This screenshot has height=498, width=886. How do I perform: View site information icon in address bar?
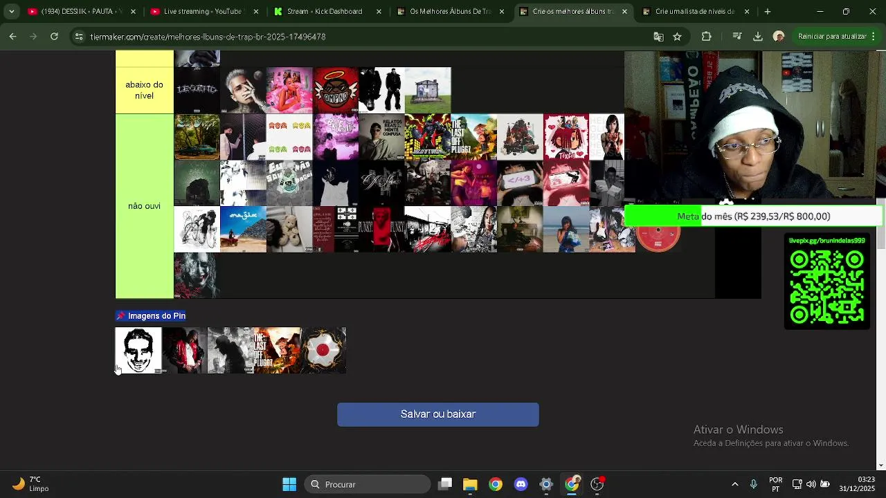point(79,37)
